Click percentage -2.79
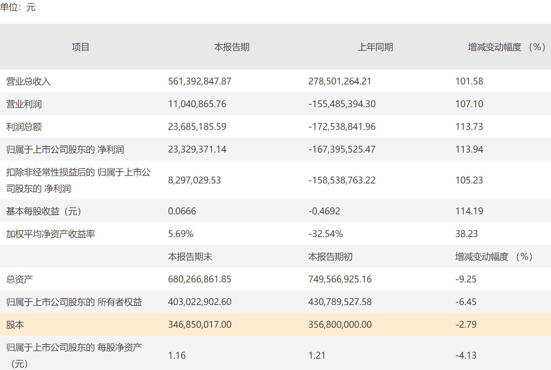Image resolution: width=551 pixels, height=370 pixels. tap(466, 325)
